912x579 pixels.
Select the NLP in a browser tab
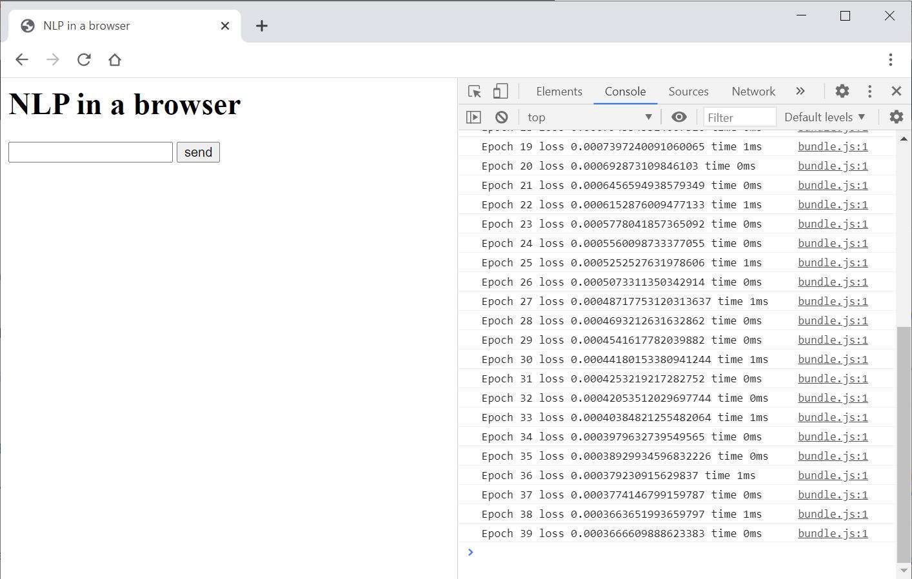[125, 26]
